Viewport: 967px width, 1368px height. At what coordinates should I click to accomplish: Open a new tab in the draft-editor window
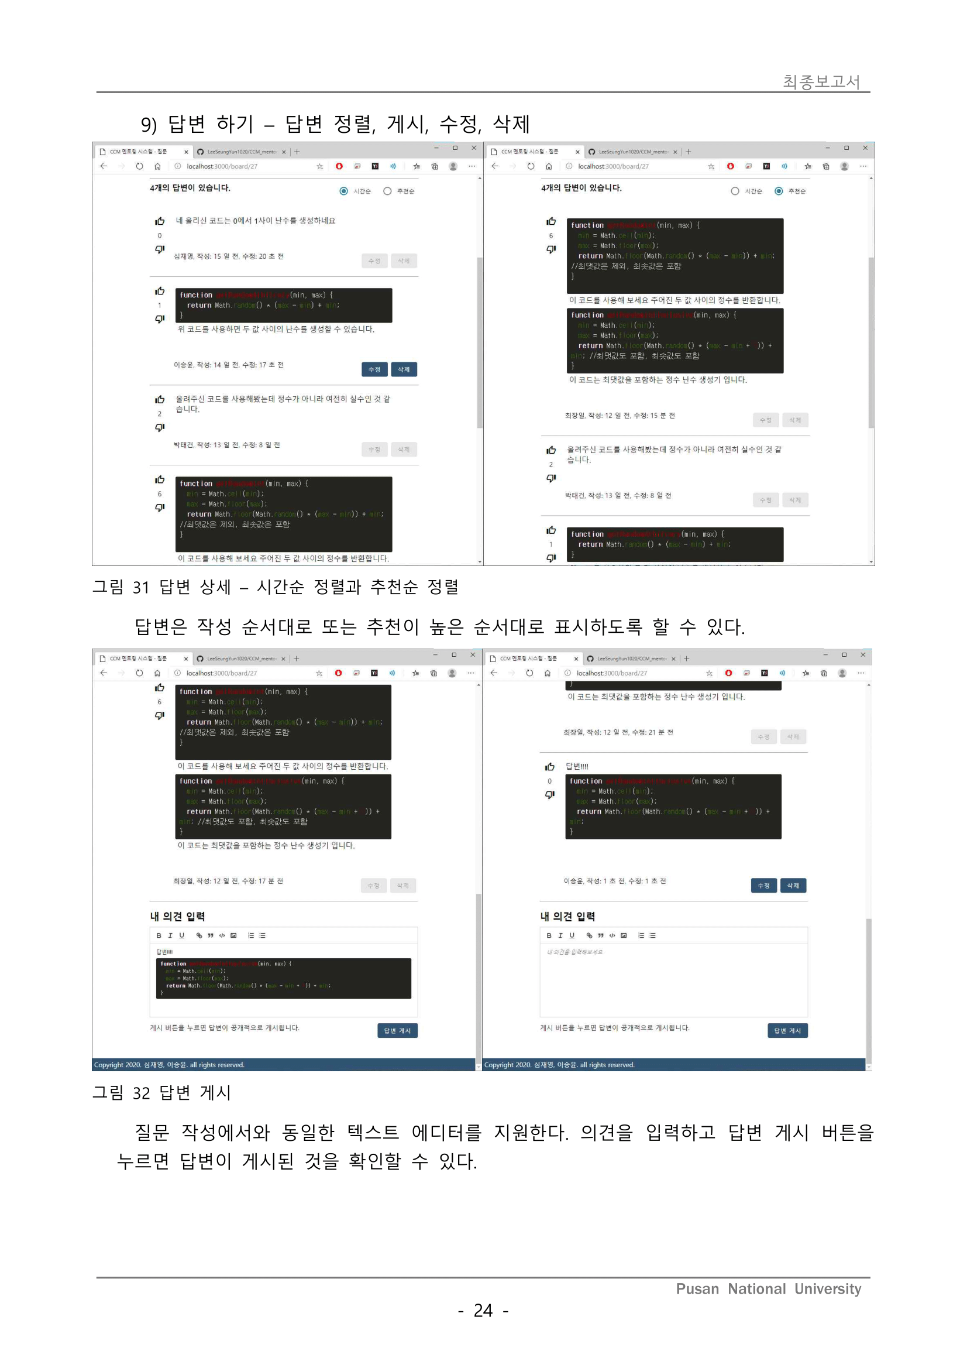[x=297, y=659]
